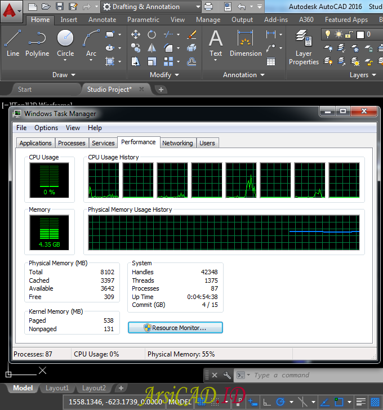Click the Plot printer icon in quick access toolbar
Screen dimensions: 383x410
coord(208,7)
